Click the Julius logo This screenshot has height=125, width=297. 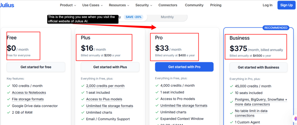coord(7,5)
